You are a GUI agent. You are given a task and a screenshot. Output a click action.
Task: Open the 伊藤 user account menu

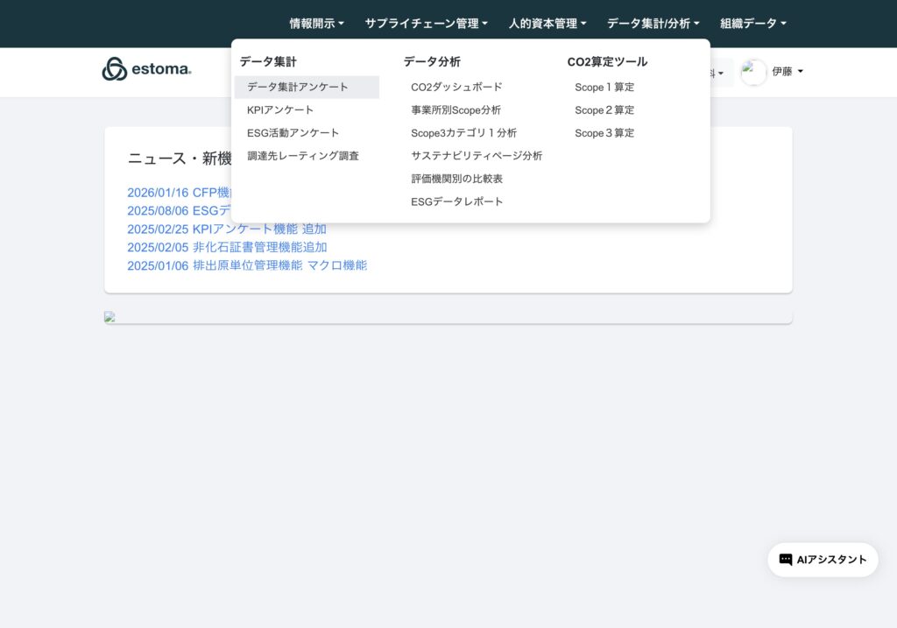point(787,72)
